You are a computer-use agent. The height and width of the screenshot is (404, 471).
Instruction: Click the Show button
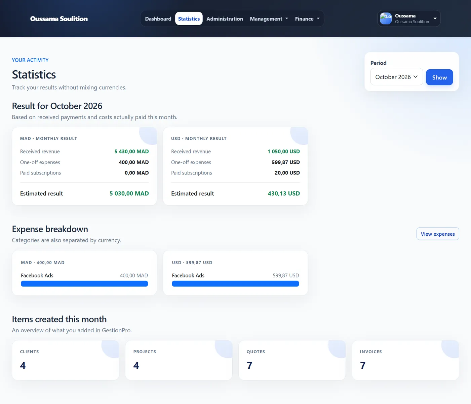(x=439, y=77)
